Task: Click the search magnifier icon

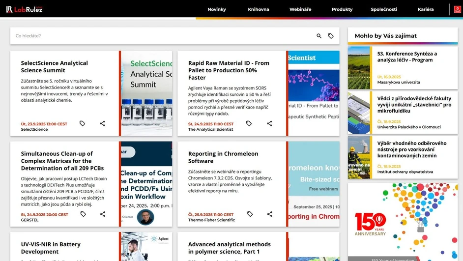Action: click(x=319, y=36)
